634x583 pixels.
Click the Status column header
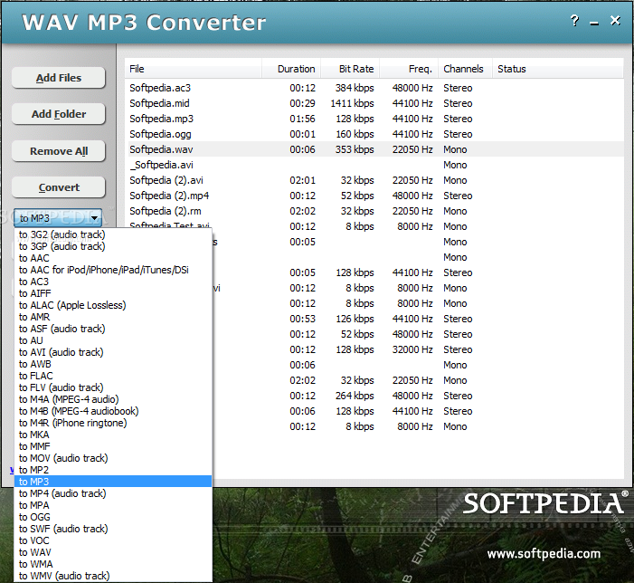click(x=558, y=69)
